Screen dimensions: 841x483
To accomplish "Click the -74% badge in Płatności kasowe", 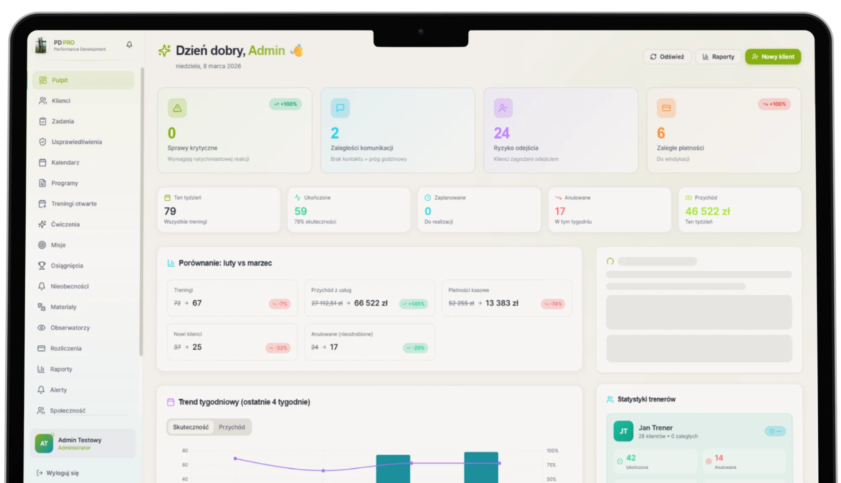I will tap(553, 304).
